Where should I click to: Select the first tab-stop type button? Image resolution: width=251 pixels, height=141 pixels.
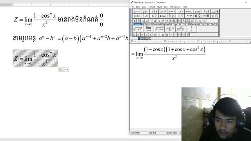(x=139, y=38)
